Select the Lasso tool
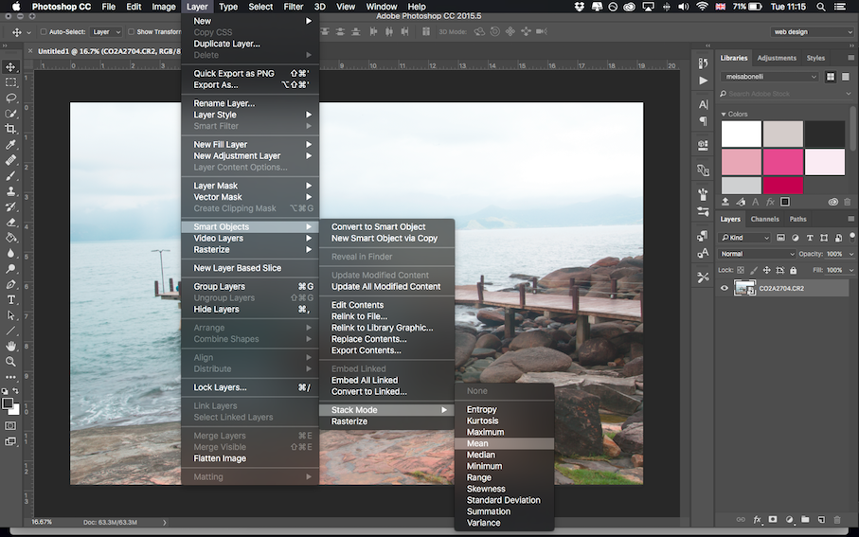 click(10, 98)
